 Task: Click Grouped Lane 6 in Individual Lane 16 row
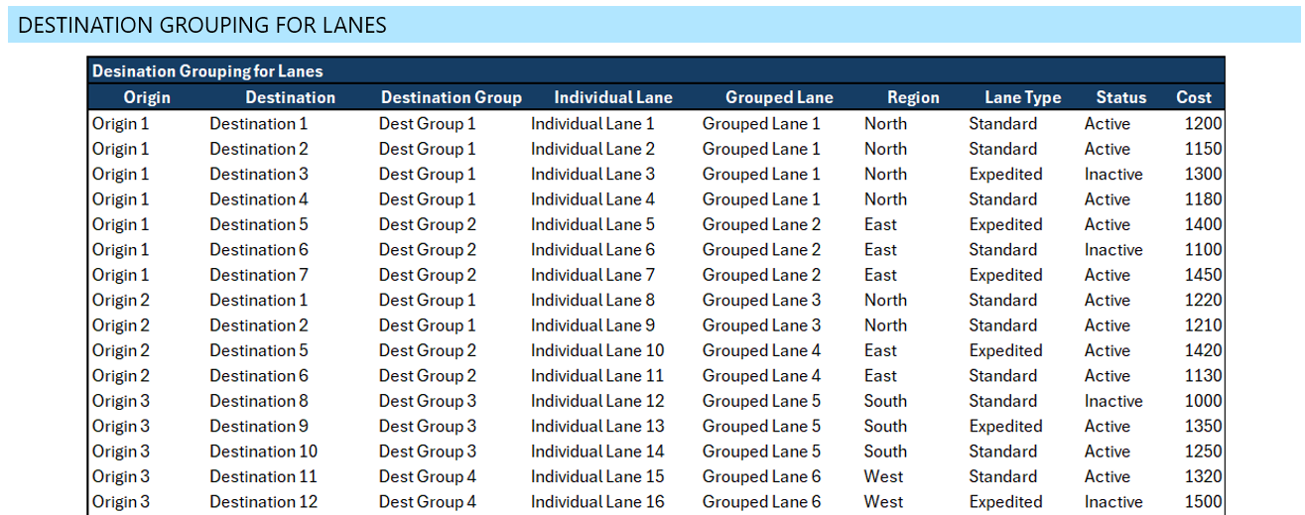tap(761, 502)
